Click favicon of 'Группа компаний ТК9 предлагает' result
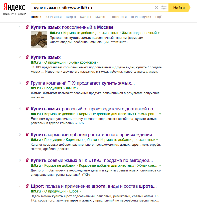Viewport: 197px width, 205px height. point(27,83)
